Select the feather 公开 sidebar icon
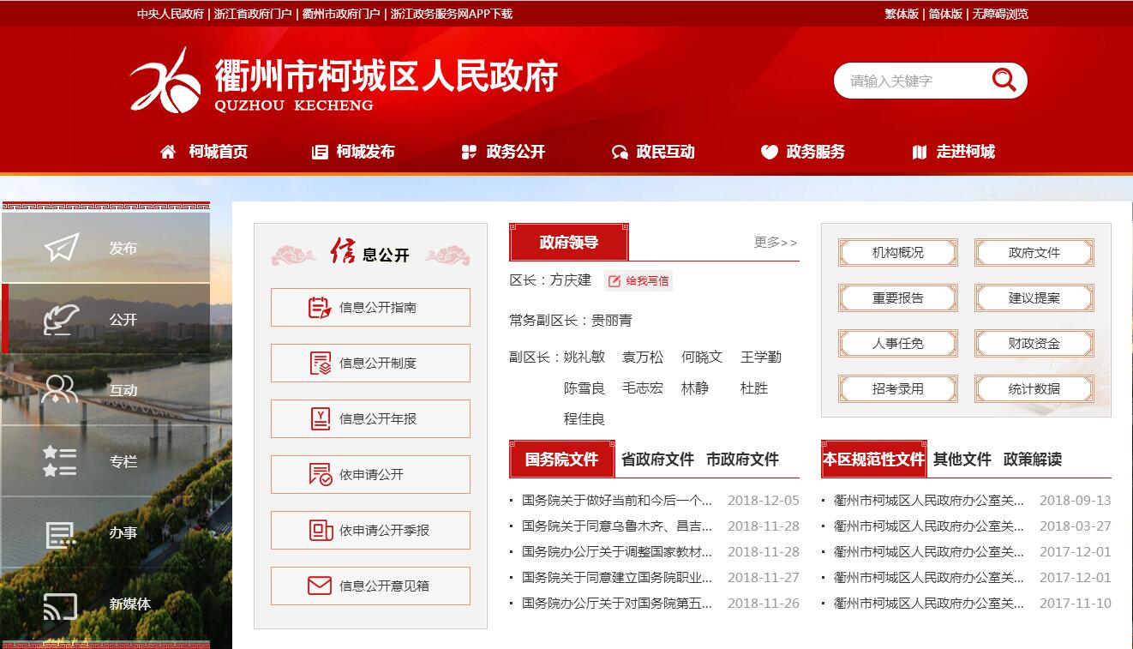This screenshot has height=649, width=1133. [x=62, y=319]
